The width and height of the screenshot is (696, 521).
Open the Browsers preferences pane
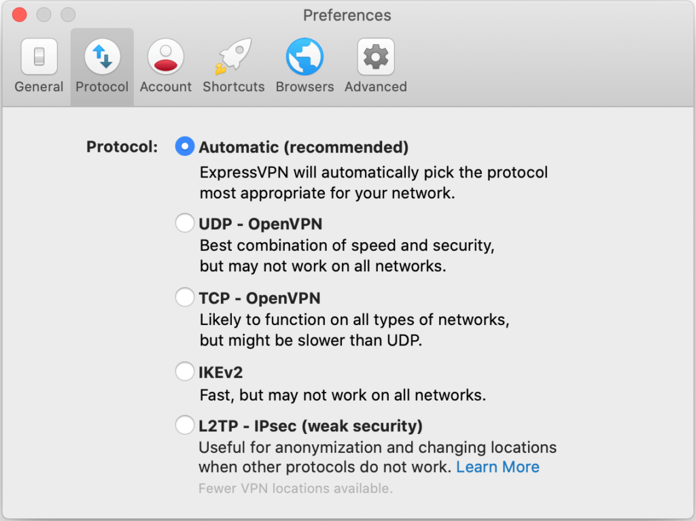(304, 65)
